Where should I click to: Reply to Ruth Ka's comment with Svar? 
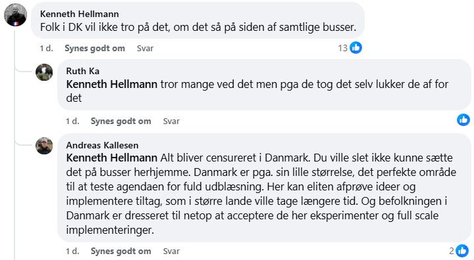pos(171,121)
